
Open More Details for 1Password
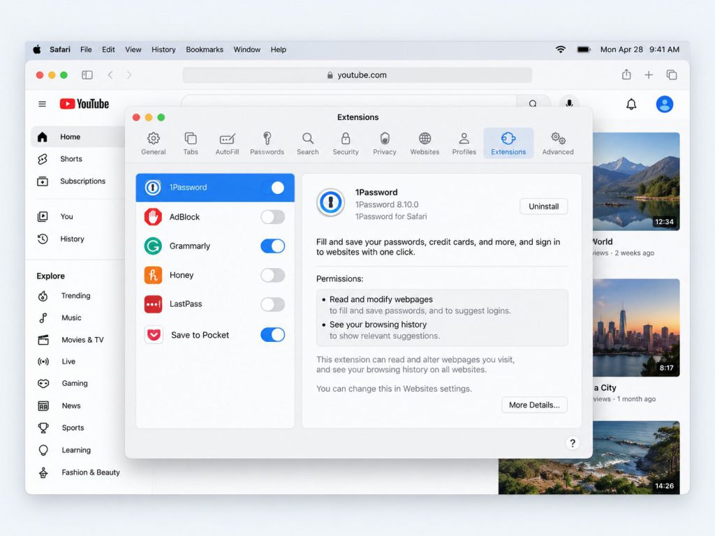534,405
